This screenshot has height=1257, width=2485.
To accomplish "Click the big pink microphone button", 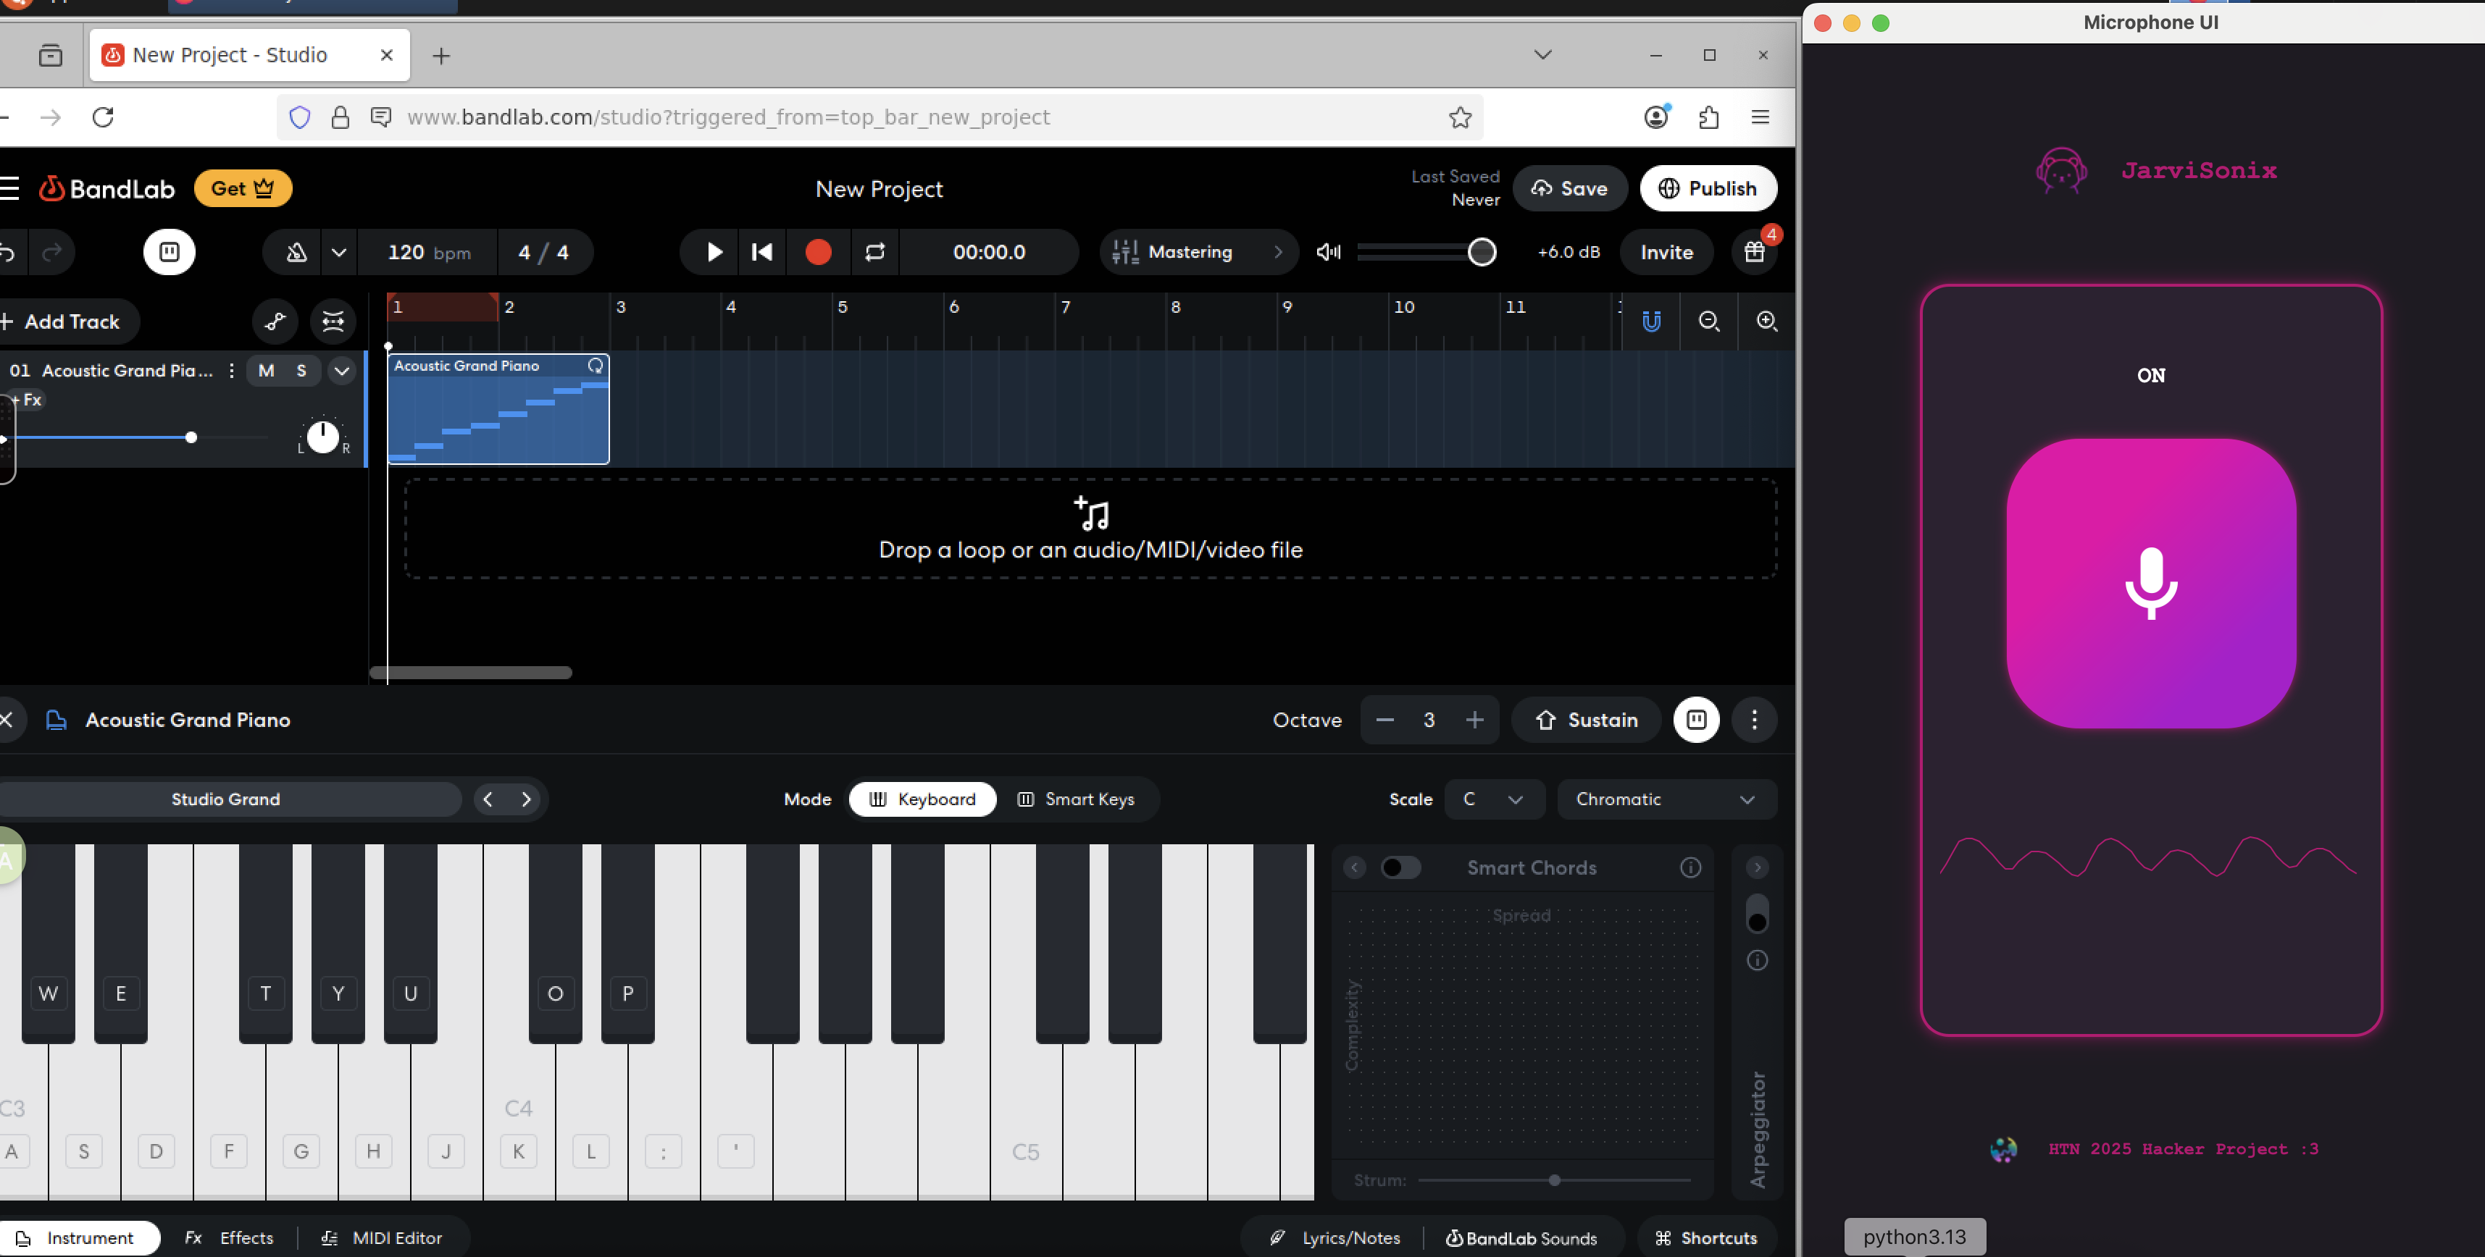I will point(2150,583).
